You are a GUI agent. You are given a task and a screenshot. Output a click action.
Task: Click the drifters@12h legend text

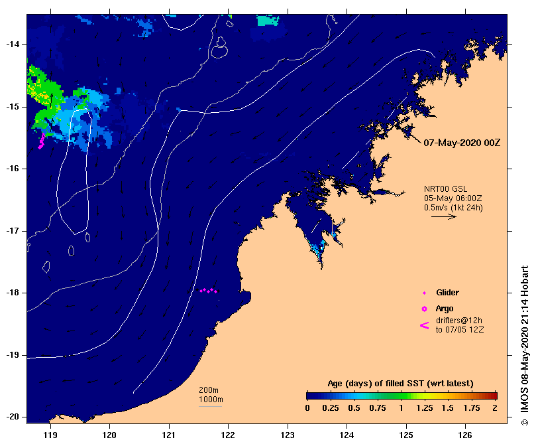coord(458,321)
